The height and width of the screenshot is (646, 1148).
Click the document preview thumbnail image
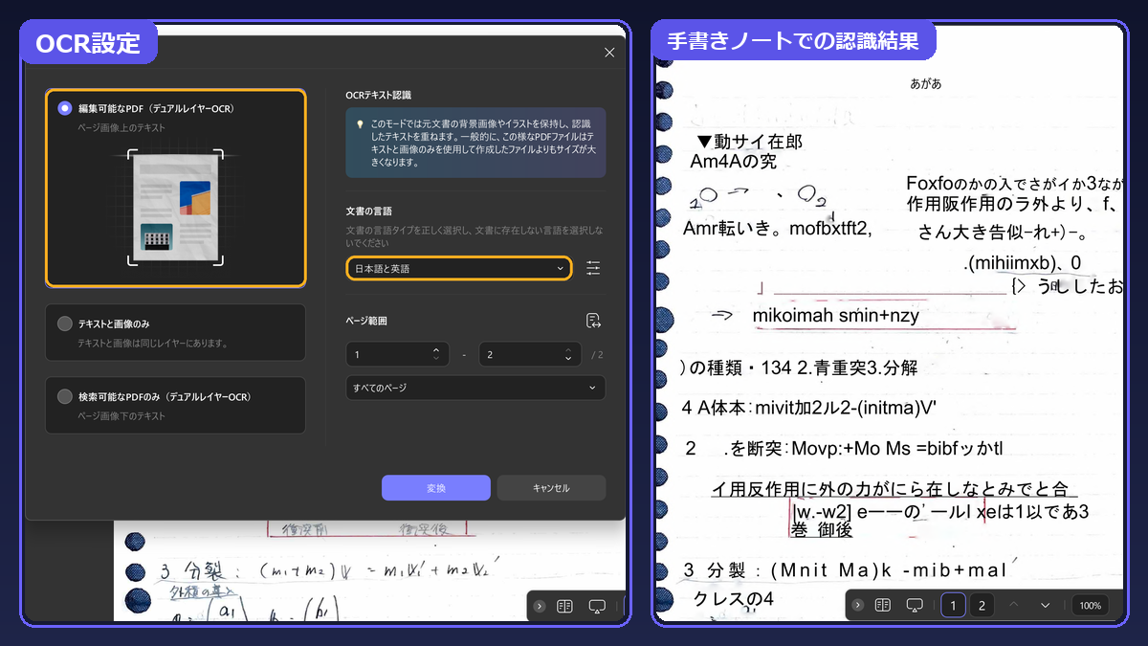[x=176, y=209]
